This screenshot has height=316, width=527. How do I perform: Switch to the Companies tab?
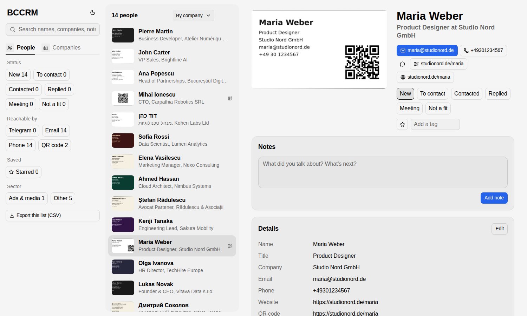61,48
